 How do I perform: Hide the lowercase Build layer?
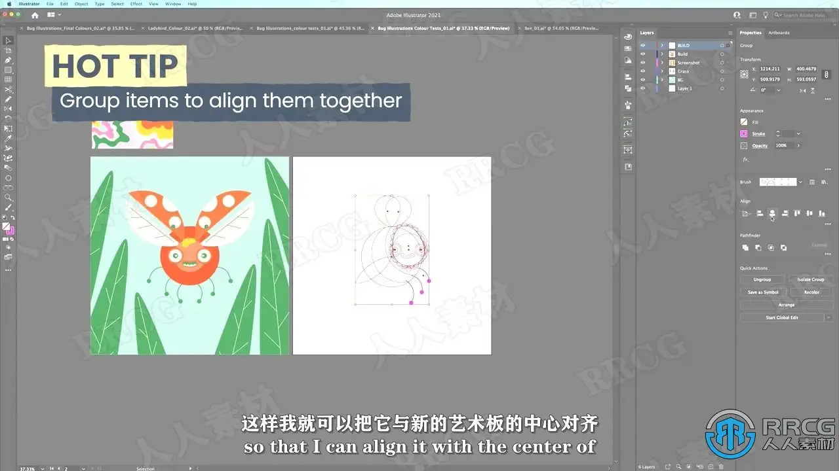click(643, 54)
